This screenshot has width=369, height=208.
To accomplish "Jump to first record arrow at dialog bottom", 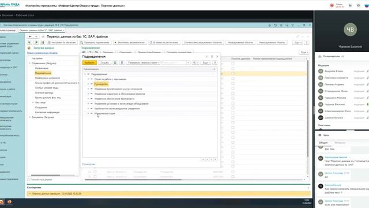I will 203,159.
